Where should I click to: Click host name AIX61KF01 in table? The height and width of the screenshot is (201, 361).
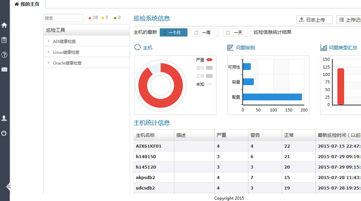click(x=148, y=146)
